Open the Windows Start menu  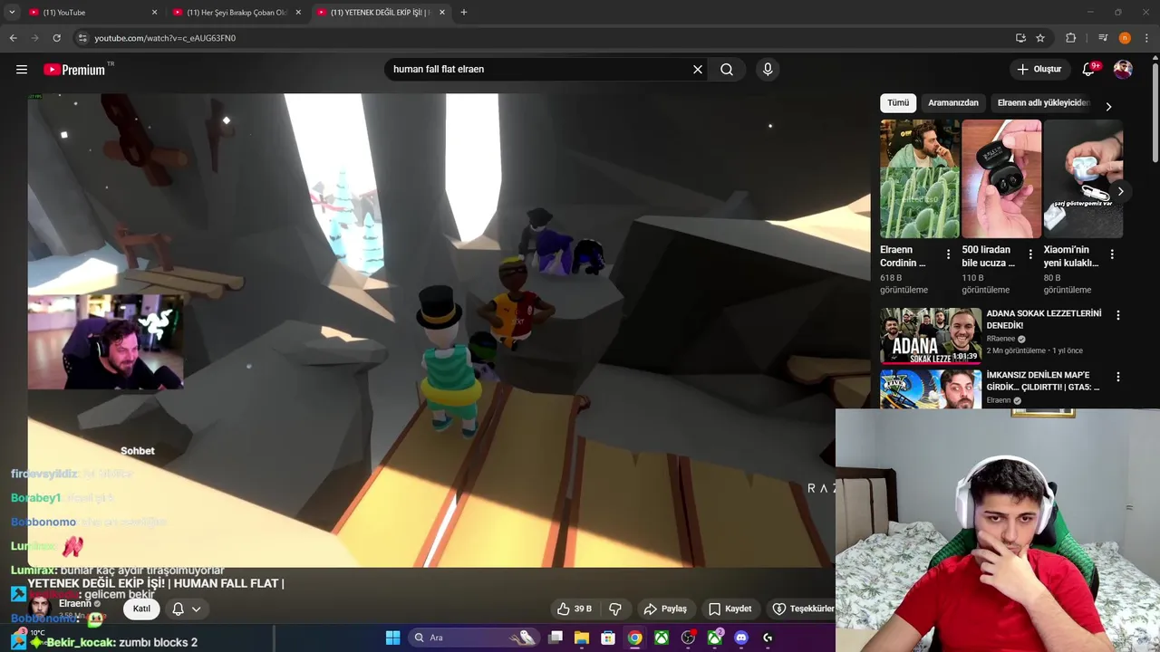(392, 638)
